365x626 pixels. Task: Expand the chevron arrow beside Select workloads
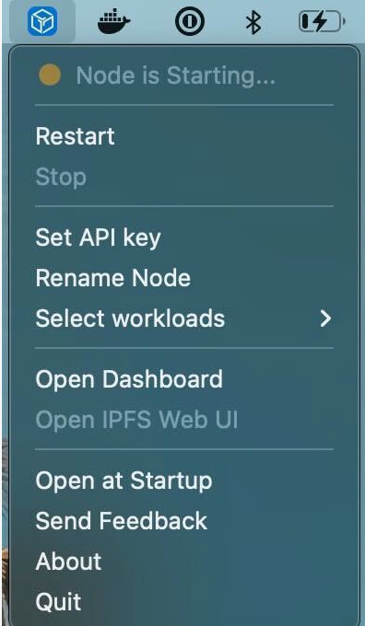click(x=325, y=319)
